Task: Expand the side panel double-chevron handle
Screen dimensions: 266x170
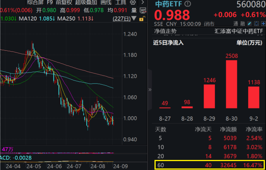Action: (150, 89)
